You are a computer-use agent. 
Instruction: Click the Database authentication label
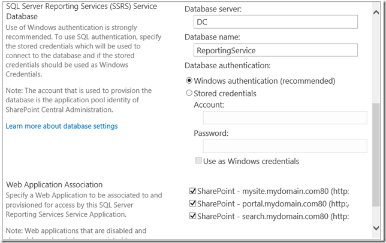click(x=228, y=66)
